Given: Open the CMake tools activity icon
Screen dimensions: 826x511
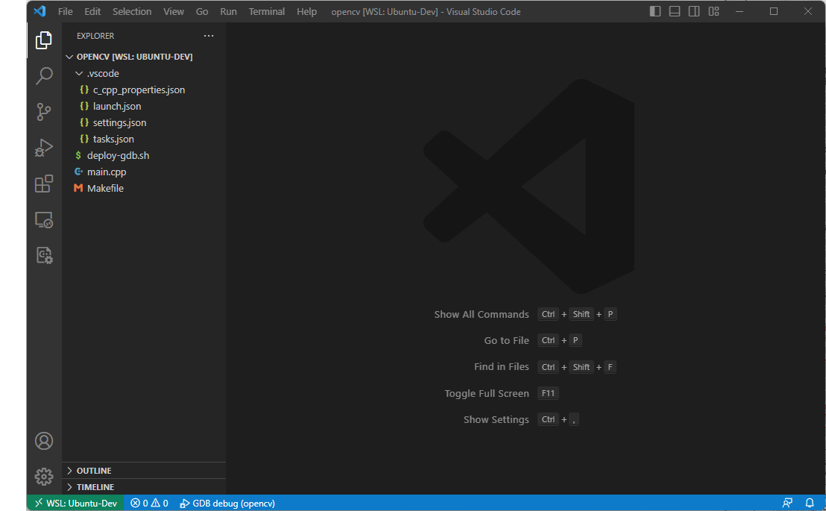Looking at the screenshot, I should pos(44,255).
